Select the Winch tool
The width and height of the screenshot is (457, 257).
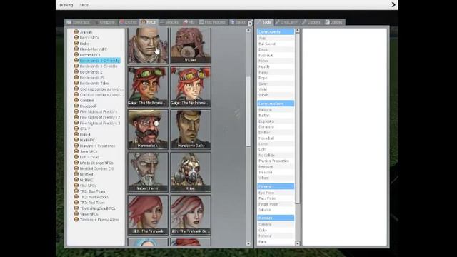(276, 95)
